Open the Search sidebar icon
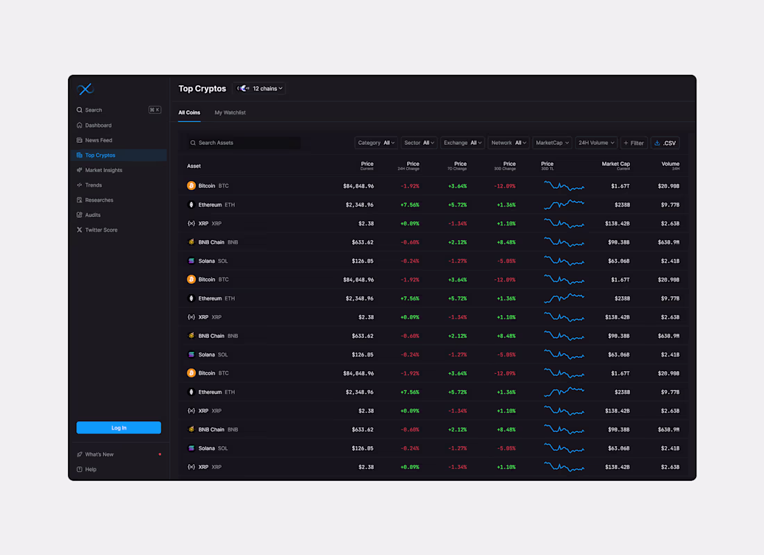Image resolution: width=764 pixels, height=555 pixels. [x=79, y=110]
